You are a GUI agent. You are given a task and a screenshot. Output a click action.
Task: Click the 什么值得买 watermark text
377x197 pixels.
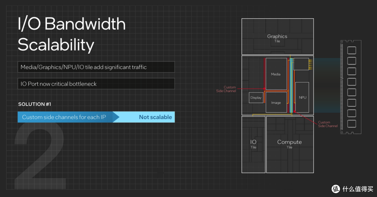click(x=357, y=189)
